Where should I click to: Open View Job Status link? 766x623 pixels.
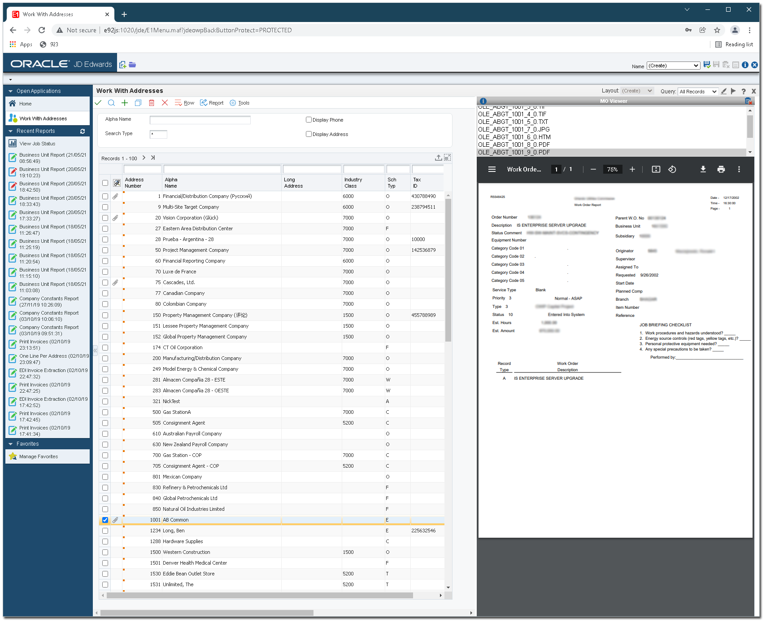(37, 144)
